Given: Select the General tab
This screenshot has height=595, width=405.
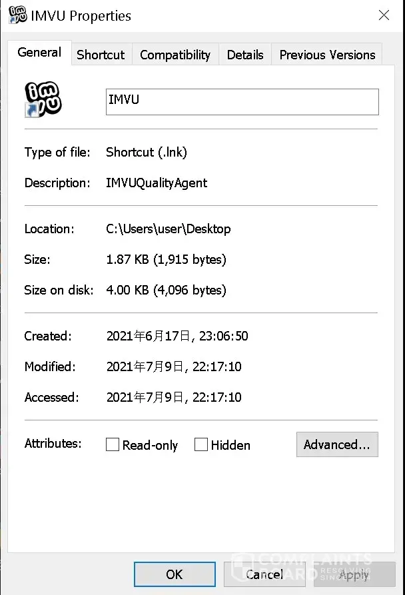Looking at the screenshot, I should tap(39, 53).
